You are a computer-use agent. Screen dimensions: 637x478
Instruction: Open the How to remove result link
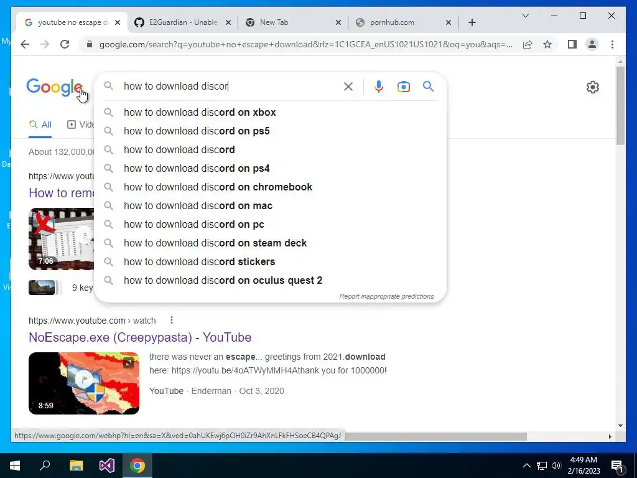[x=61, y=193]
